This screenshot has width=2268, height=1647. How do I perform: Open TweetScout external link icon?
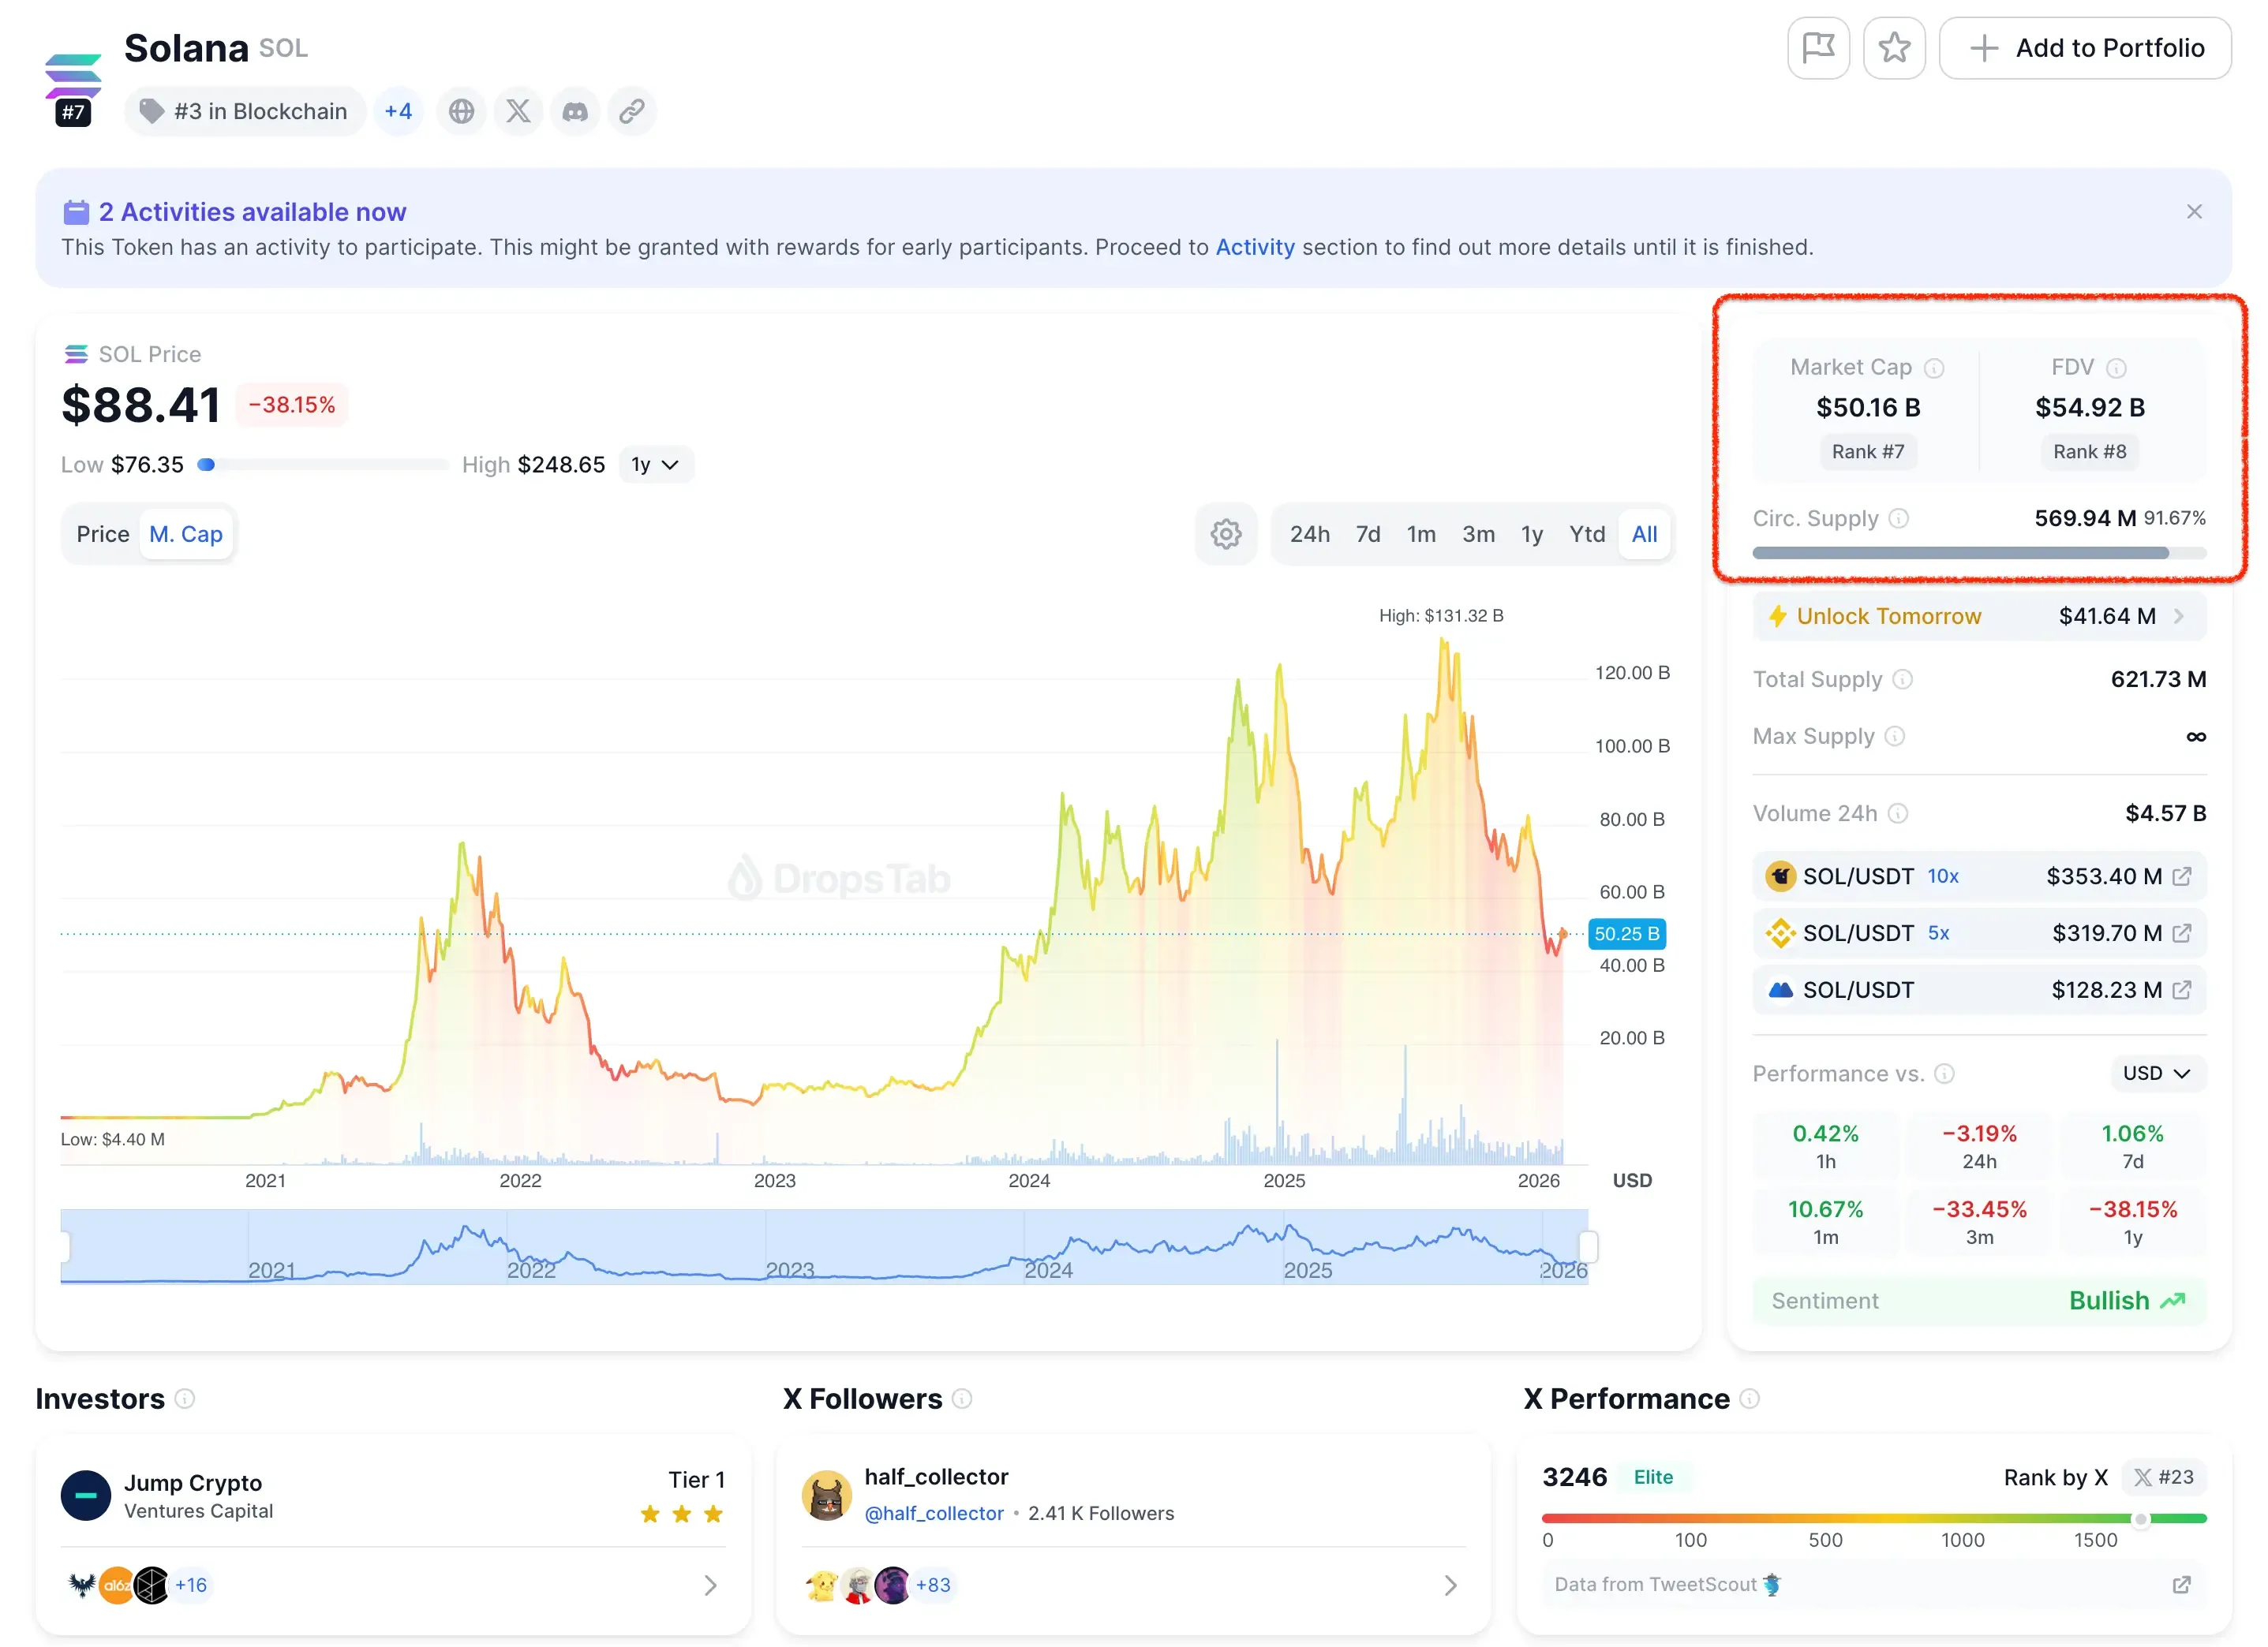(x=2181, y=1584)
